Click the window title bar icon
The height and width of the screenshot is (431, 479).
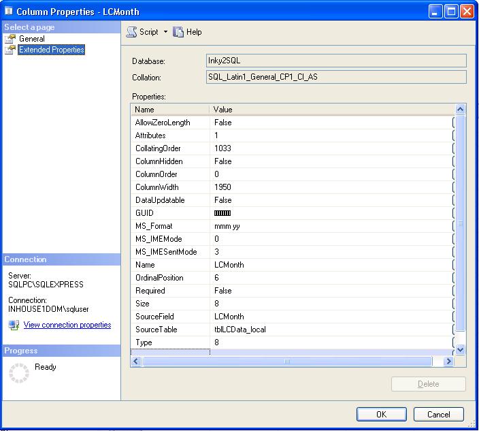coord(8,12)
